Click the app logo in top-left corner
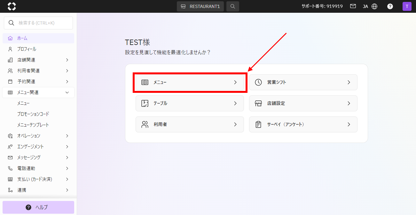The height and width of the screenshot is (215, 416). point(12,6)
